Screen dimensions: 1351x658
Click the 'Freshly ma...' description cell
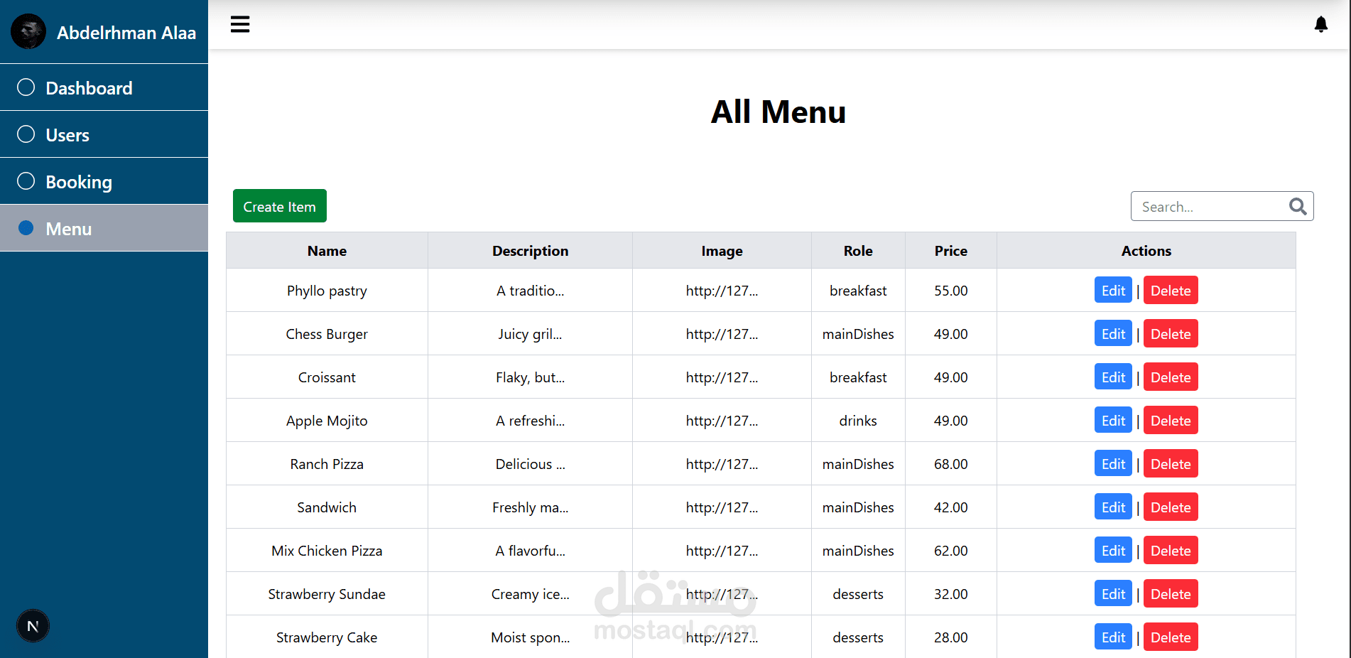(x=530, y=507)
